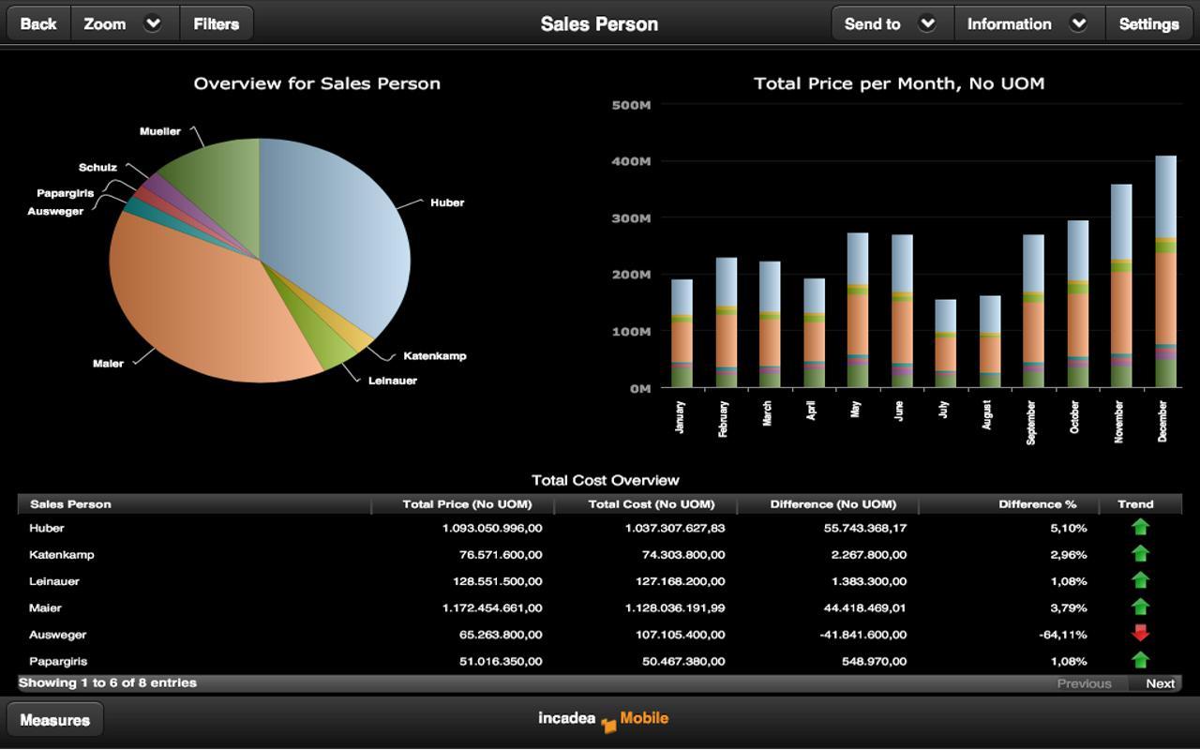Click the Ausweger pie chart label

click(55, 212)
